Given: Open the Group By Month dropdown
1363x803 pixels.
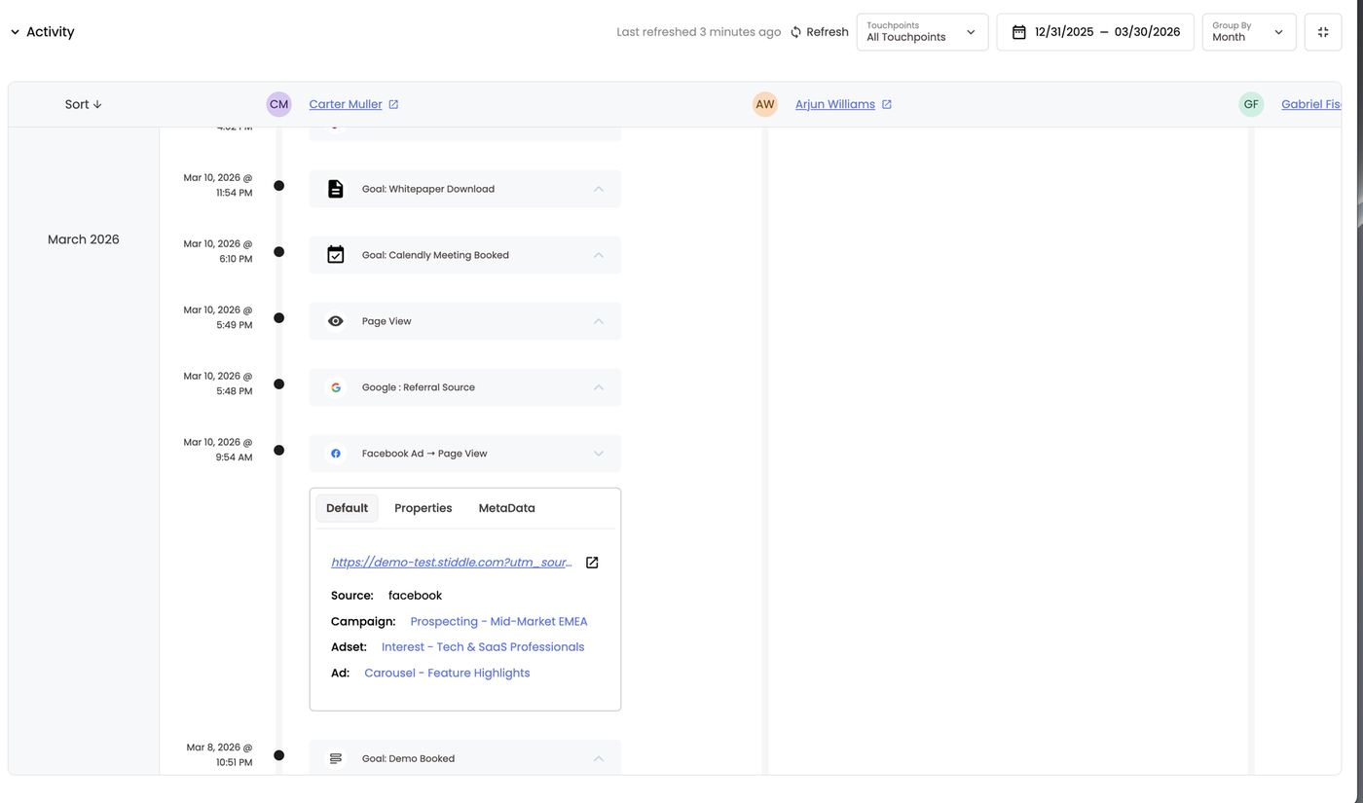Looking at the screenshot, I should pos(1249,32).
